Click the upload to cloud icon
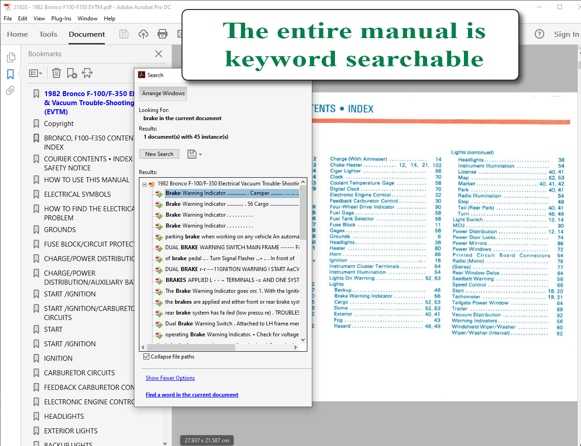 143,34
